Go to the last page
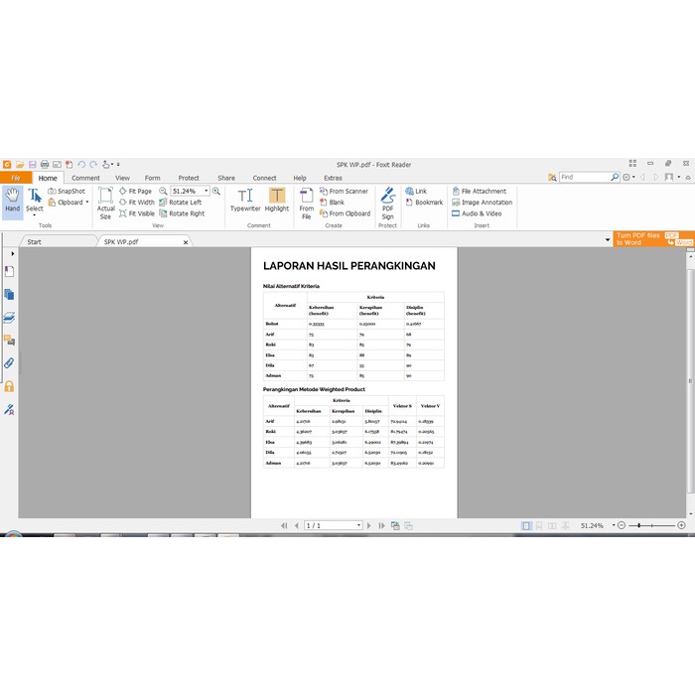695x695 pixels. tap(381, 525)
